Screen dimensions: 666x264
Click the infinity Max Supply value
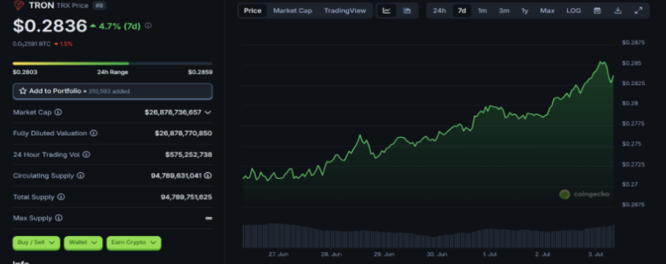click(x=209, y=218)
